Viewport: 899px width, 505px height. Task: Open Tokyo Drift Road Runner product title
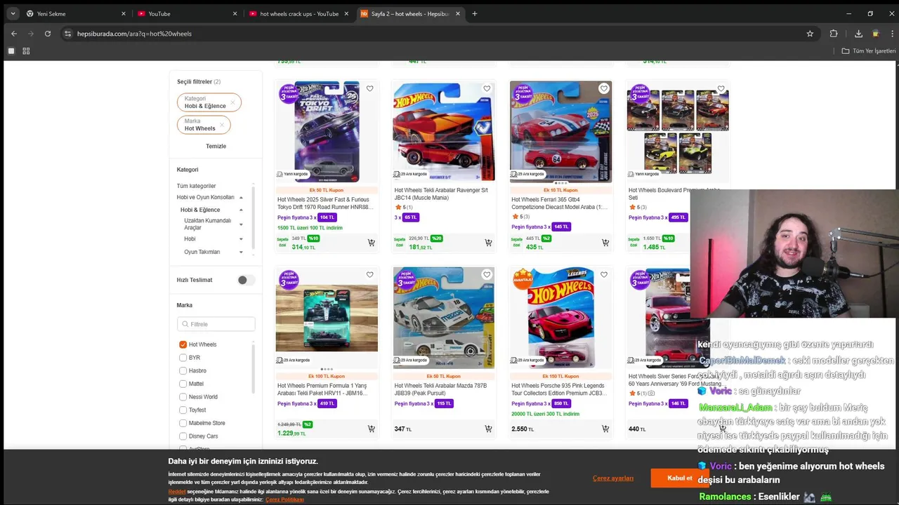325,203
